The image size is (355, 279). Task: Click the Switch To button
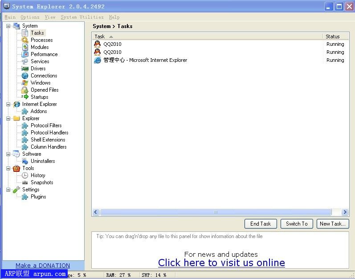[x=297, y=224]
